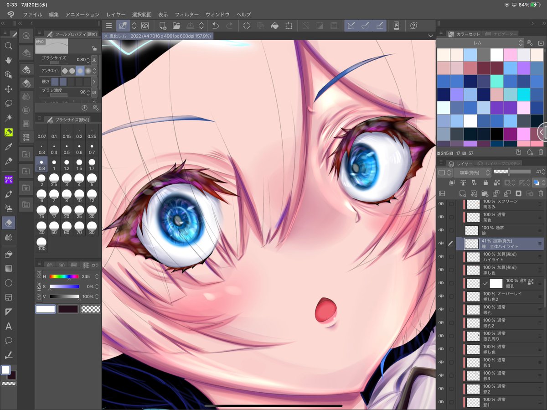
Task: Select the Move layer tool
Action: pyautogui.click(x=8, y=89)
